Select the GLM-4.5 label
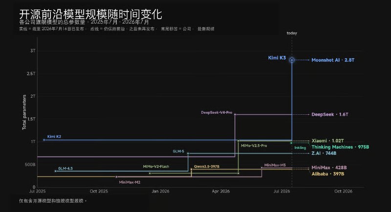Image resolution: width=391 pixels, height=212 pixels. (x=65, y=169)
